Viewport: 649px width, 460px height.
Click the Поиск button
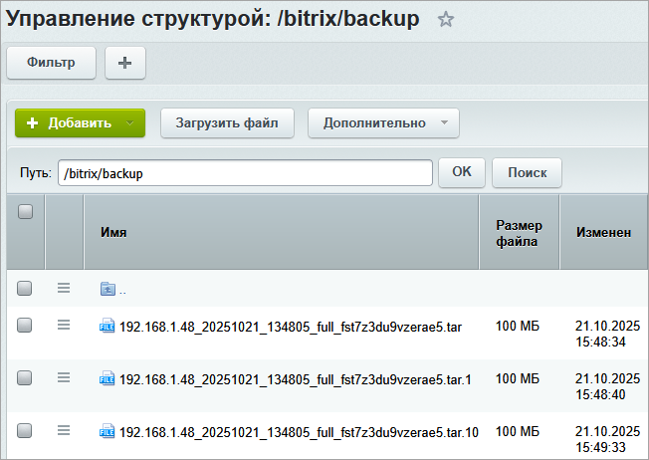(527, 172)
